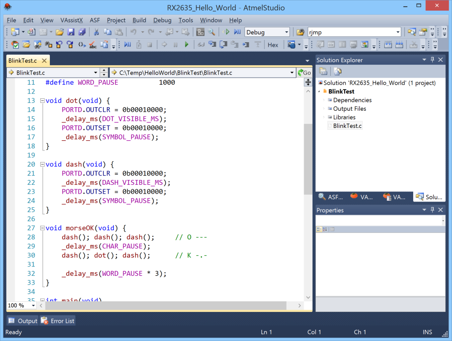Cut selection with the scissors icon
The height and width of the screenshot is (341, 452).
click(96, 32)
